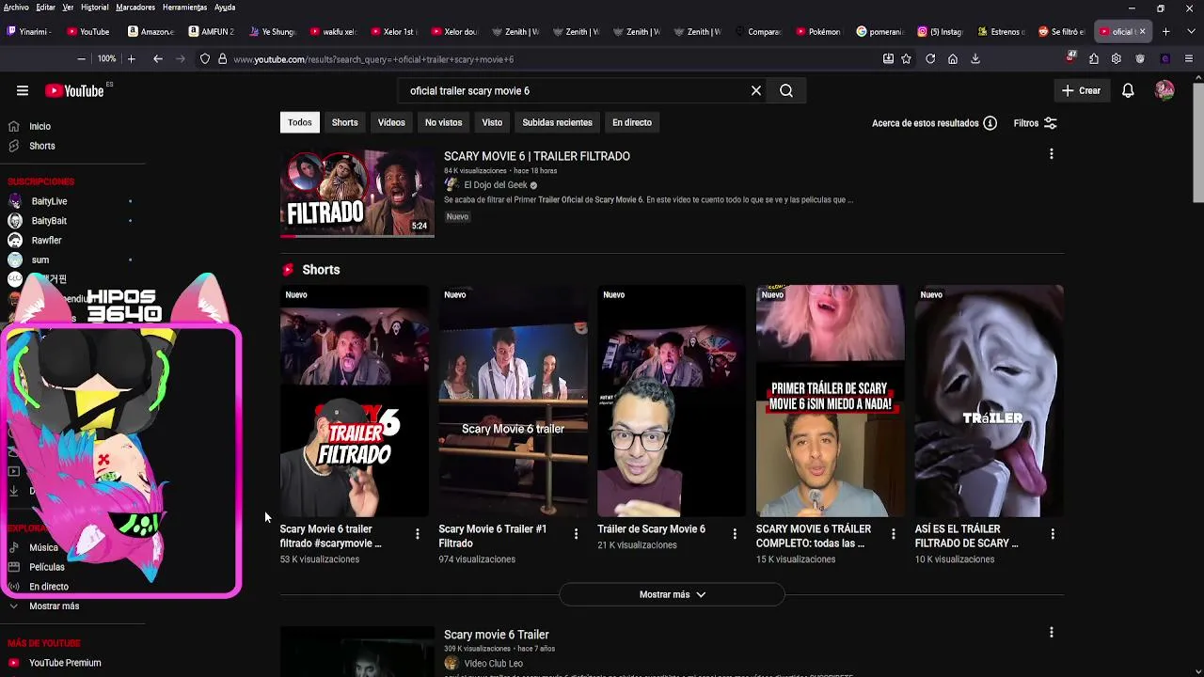Click the magnifier search button
The width and height of the screenshot is (1204, 677).
point(786,91)
